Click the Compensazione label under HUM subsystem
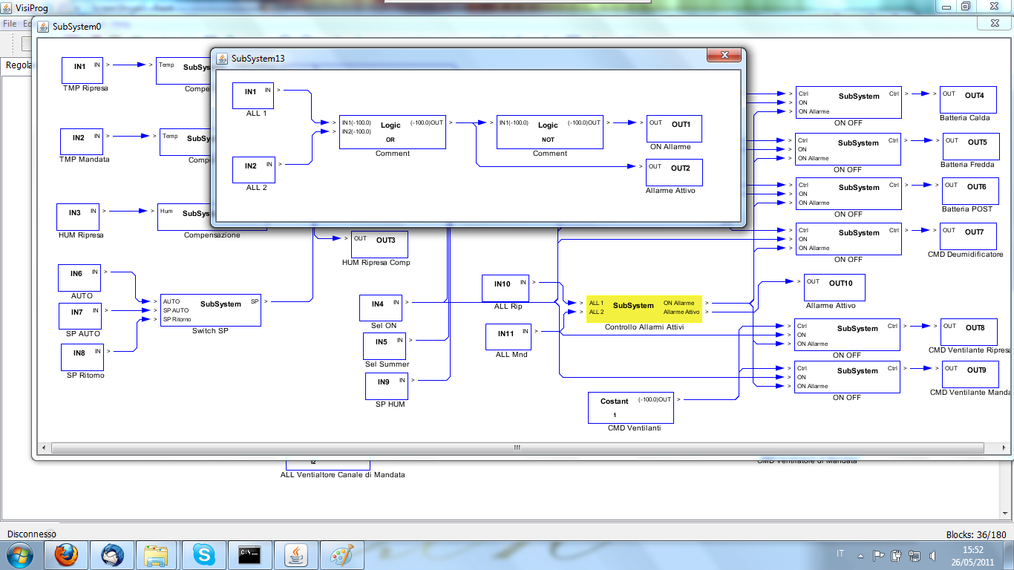This screenshot has height=570, width=1014. 212,235
